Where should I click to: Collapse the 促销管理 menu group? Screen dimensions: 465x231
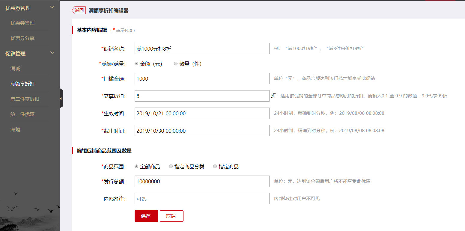tap(52, 53)
